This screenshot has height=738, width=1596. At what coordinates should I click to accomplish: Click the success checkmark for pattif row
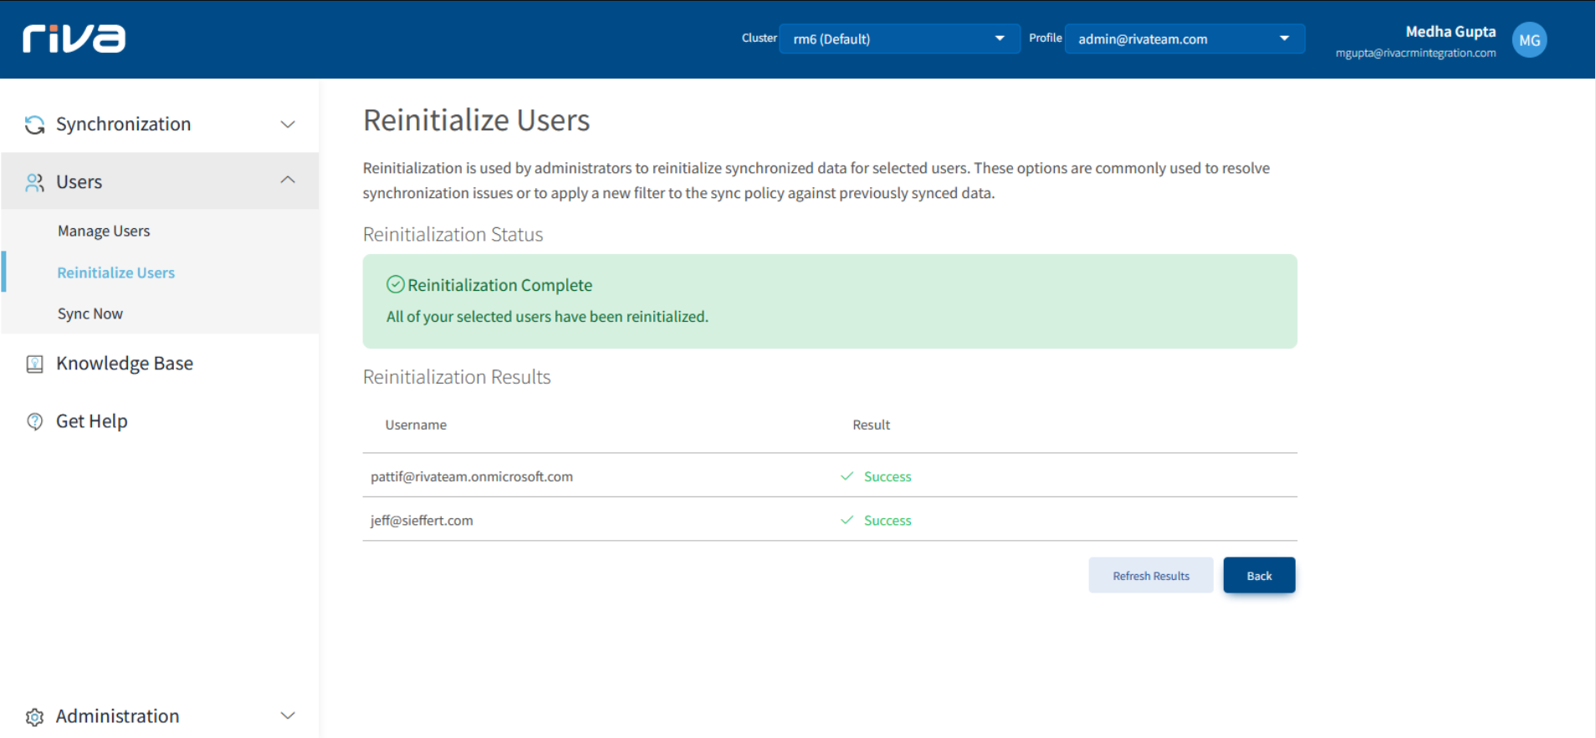click(x=847, y=476)
